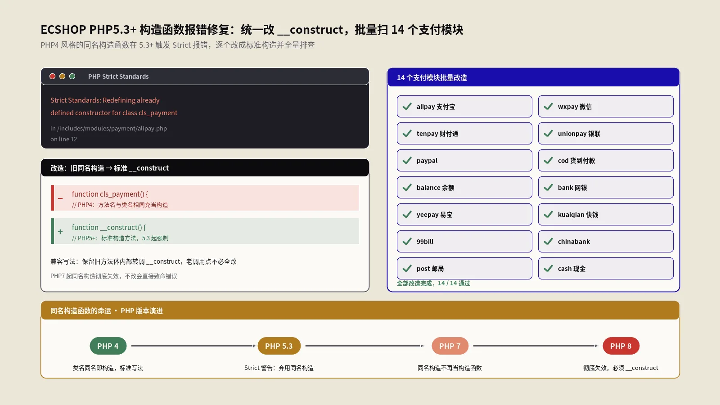Click the checkmark next to wxpay 微信

tap(548, 107)
